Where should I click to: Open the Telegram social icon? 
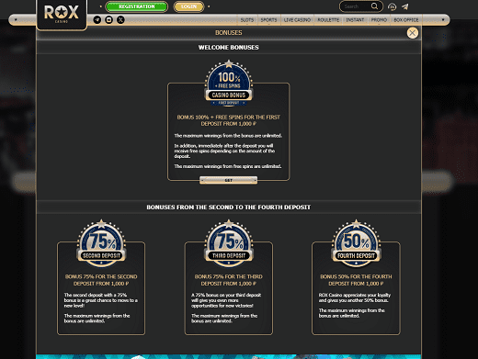pyautogui.click(x=97, y=20)
